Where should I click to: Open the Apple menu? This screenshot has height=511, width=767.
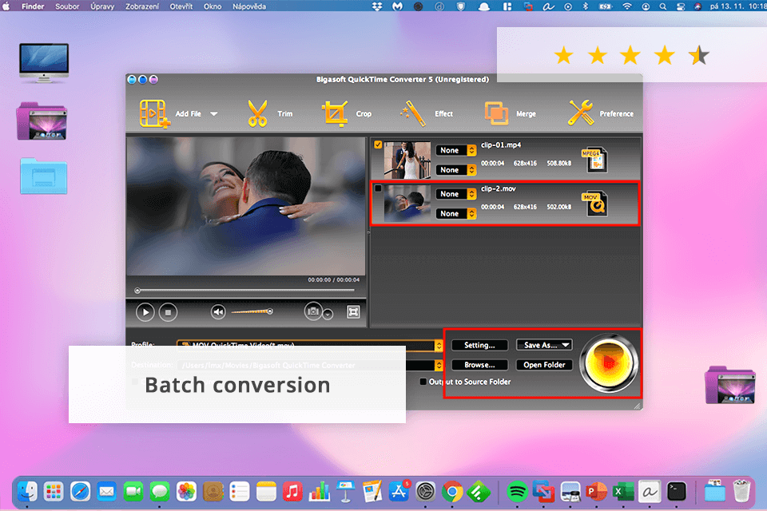tap(6, 6)
